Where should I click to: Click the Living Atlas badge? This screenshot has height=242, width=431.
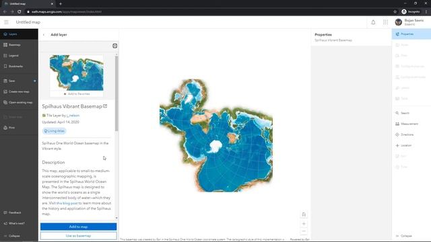point(54,131)
